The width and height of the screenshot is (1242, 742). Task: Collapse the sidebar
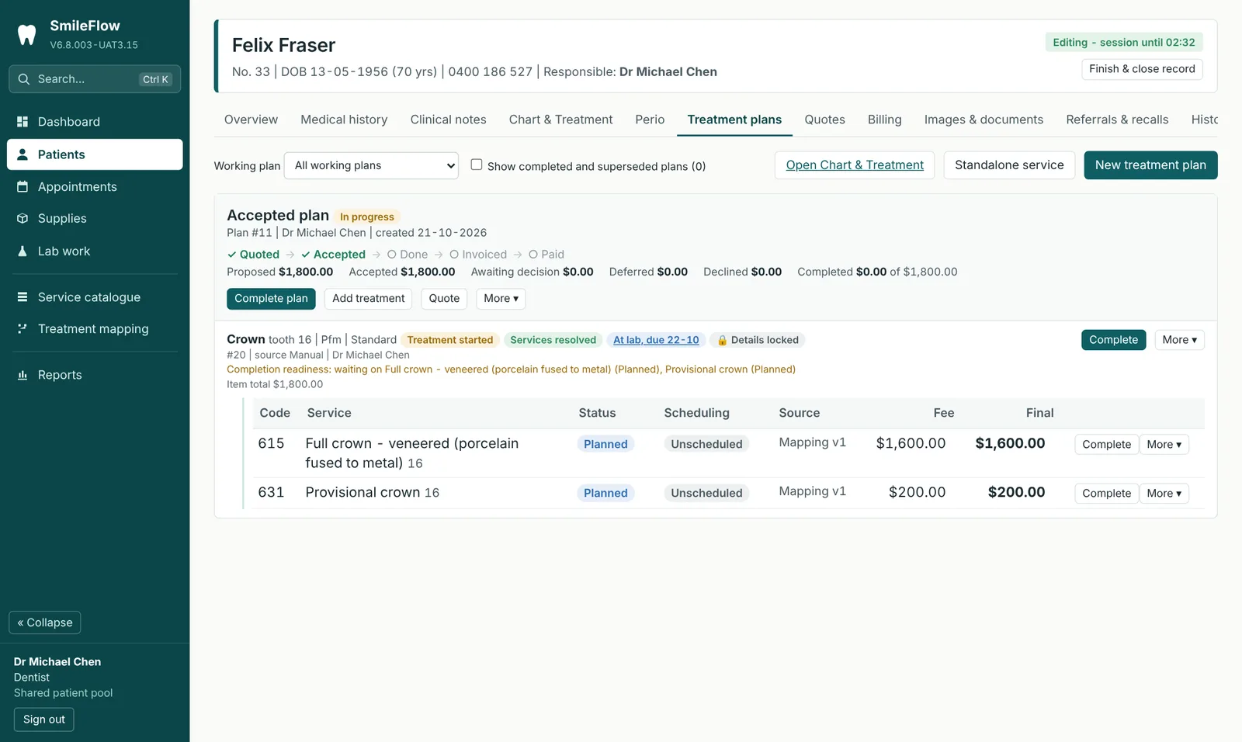point(45,622)
